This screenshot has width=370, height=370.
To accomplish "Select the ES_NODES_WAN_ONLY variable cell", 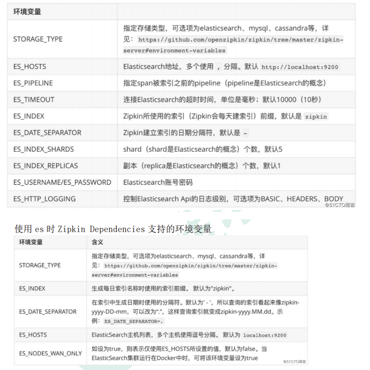I will [51, 353].
